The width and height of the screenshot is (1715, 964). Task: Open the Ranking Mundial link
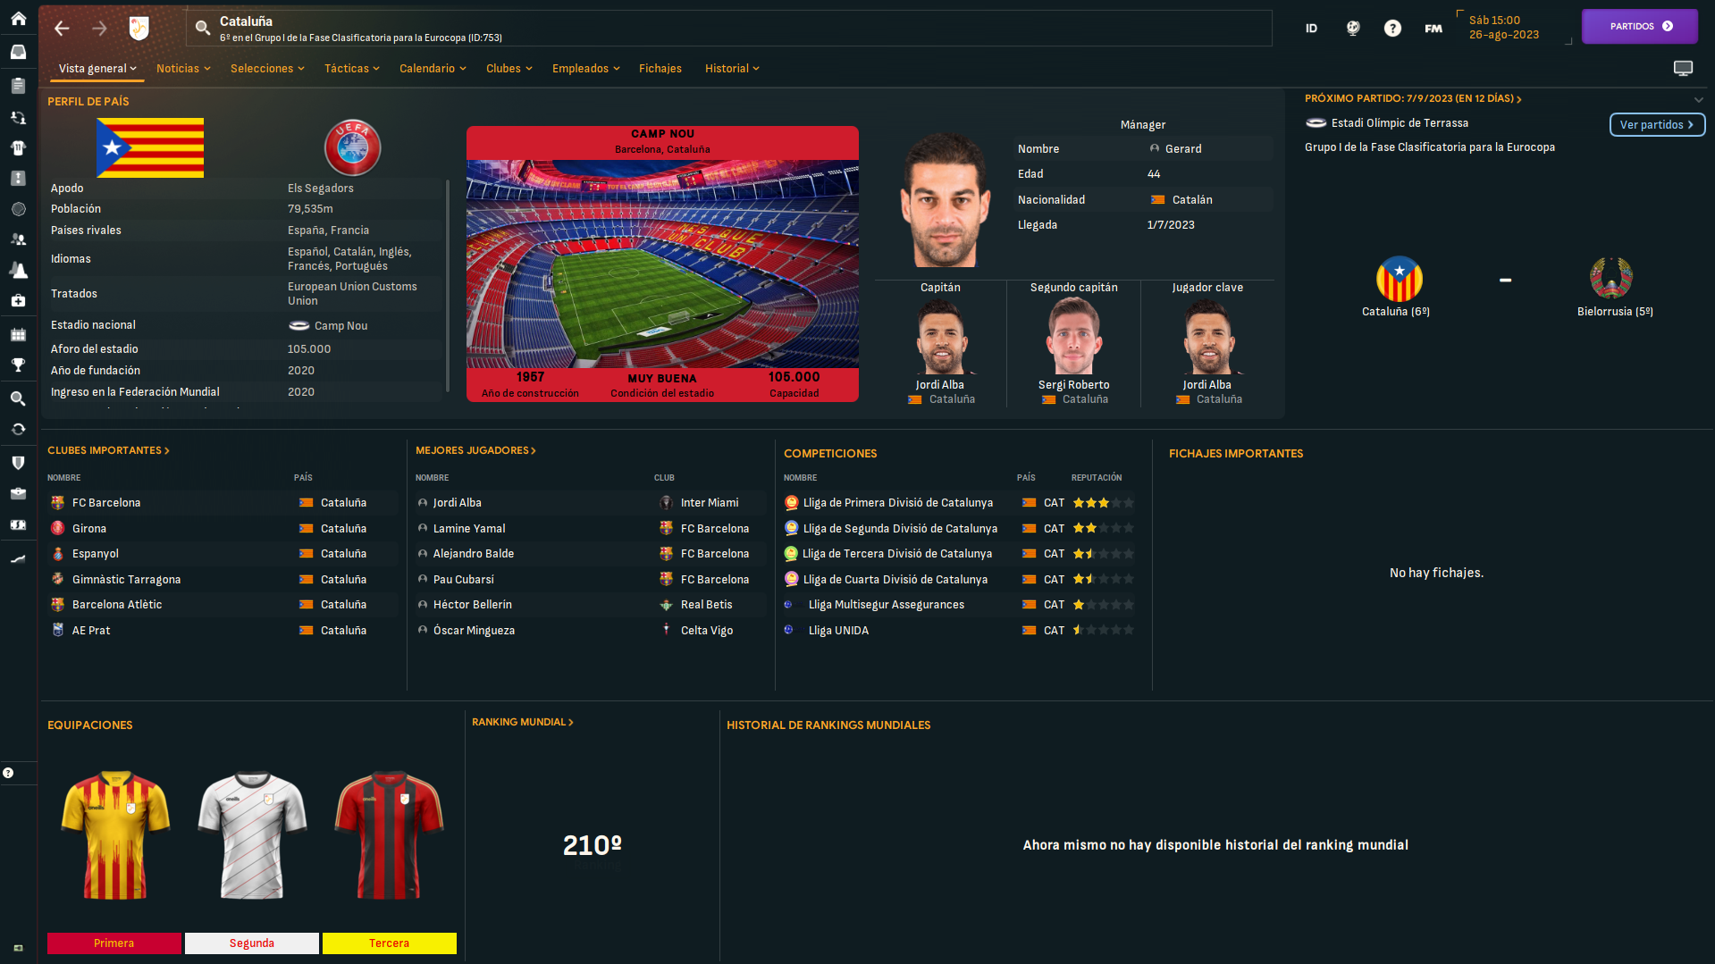(523, 722)
